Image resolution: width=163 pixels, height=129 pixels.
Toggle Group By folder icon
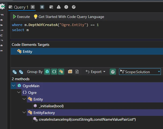(x=70, y=72)
